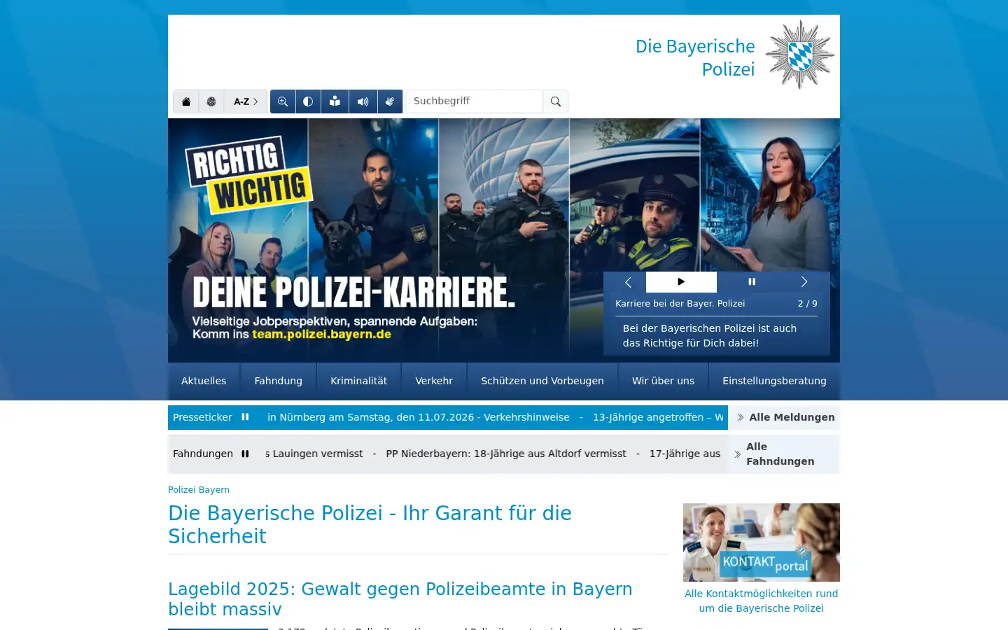Open the Wir über uns menu
The image size is (1008, 630).
pyautogui.click(x=664, y=381)
